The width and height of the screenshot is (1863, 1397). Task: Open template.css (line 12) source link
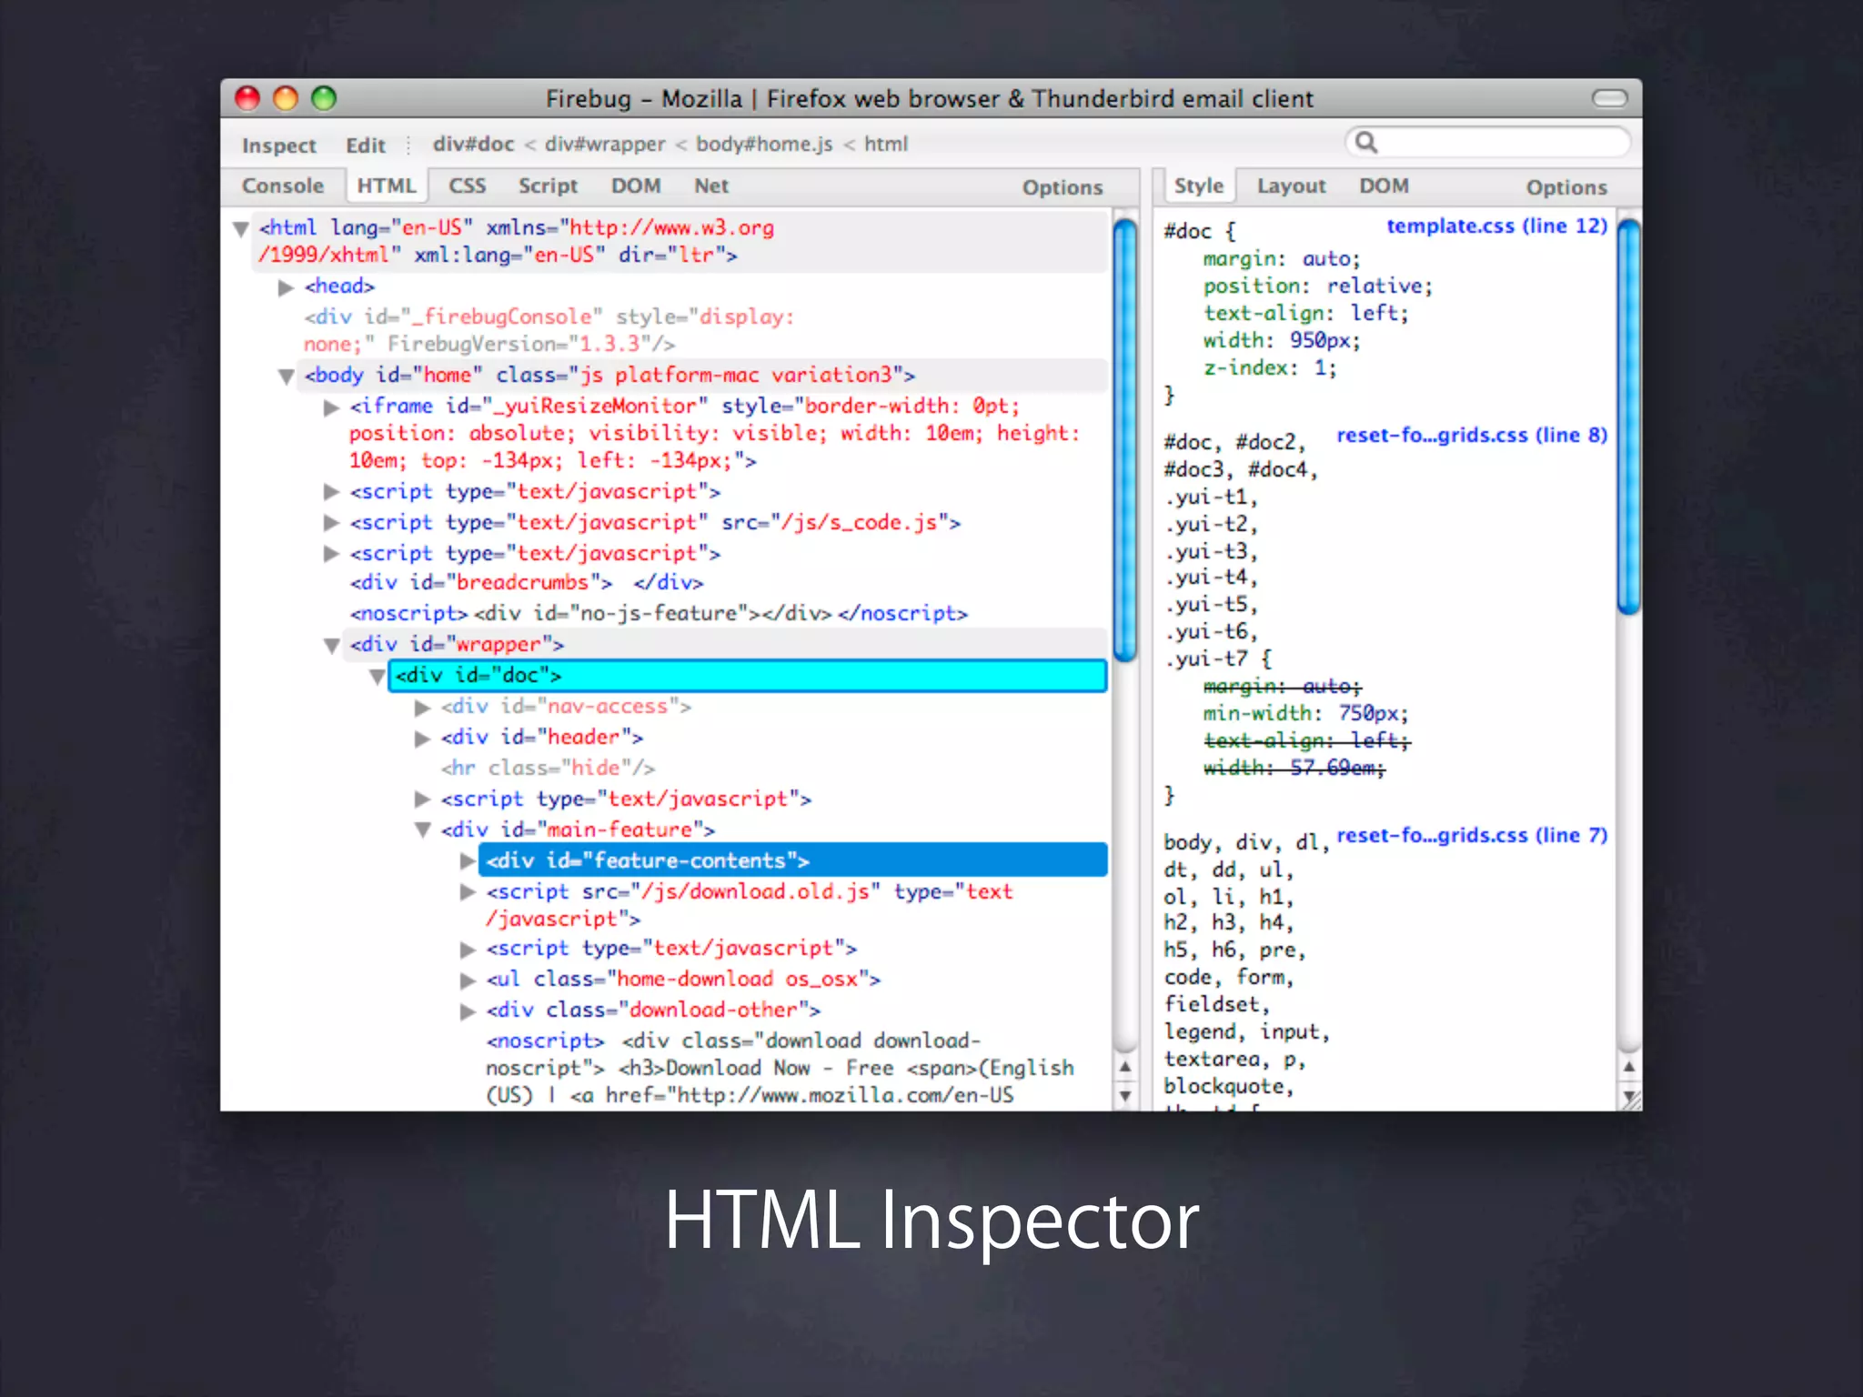coord(1496,226)
